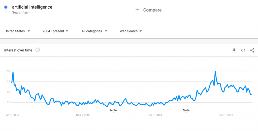
Task: Change the Web Search type dropdown
Action: coord(131,31)
